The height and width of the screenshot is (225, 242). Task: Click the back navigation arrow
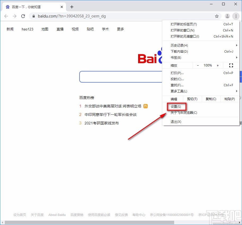(x=6, y=16)
